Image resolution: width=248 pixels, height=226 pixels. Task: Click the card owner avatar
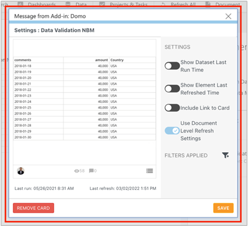[x=21, y=171]
